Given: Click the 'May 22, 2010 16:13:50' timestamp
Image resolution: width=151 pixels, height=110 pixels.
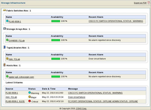Looking at the screenshot, I should pos(53,93).
